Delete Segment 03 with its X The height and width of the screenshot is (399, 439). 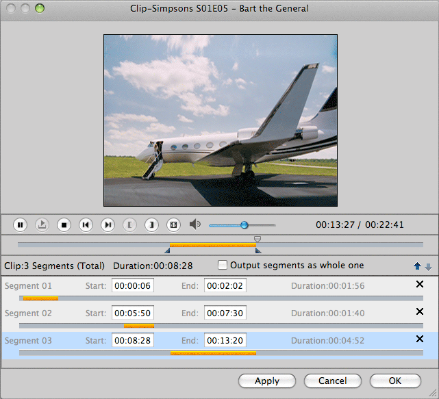[x=420, y=339]
